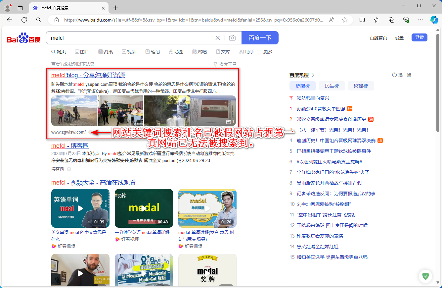The height and width of the screenshot is (288, 442).
Task: Open a new tab with plus button
Action: 115,8
